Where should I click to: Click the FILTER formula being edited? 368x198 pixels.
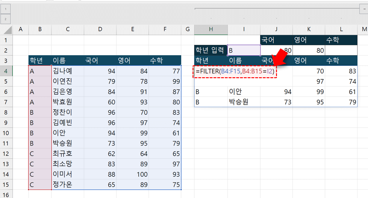click(235, 72)
